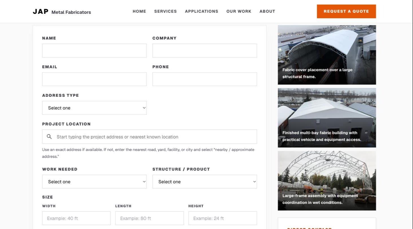Click the "Project Location" field label
Screen dimensions: 413x229
click(66, 124)
